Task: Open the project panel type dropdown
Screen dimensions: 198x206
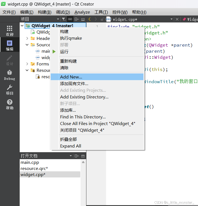Action: [58, 19]
